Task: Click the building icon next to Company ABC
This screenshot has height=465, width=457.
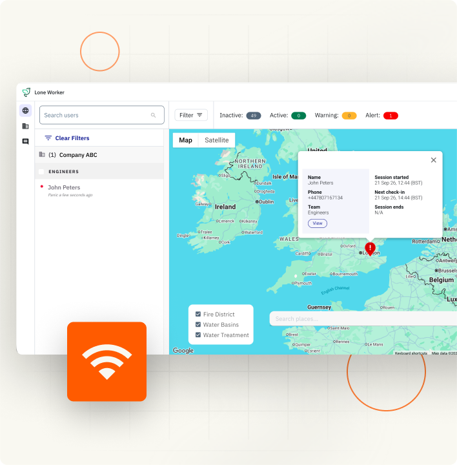Action: click(x=42, y=154)
